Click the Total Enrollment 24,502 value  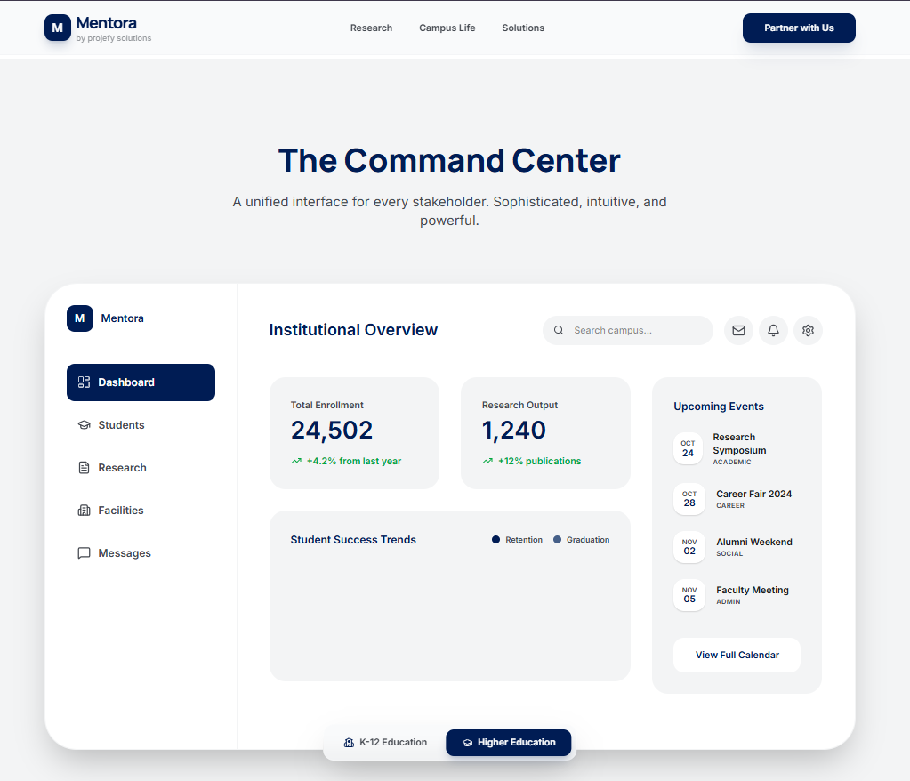pyautogui.click(x=332, y=430)
